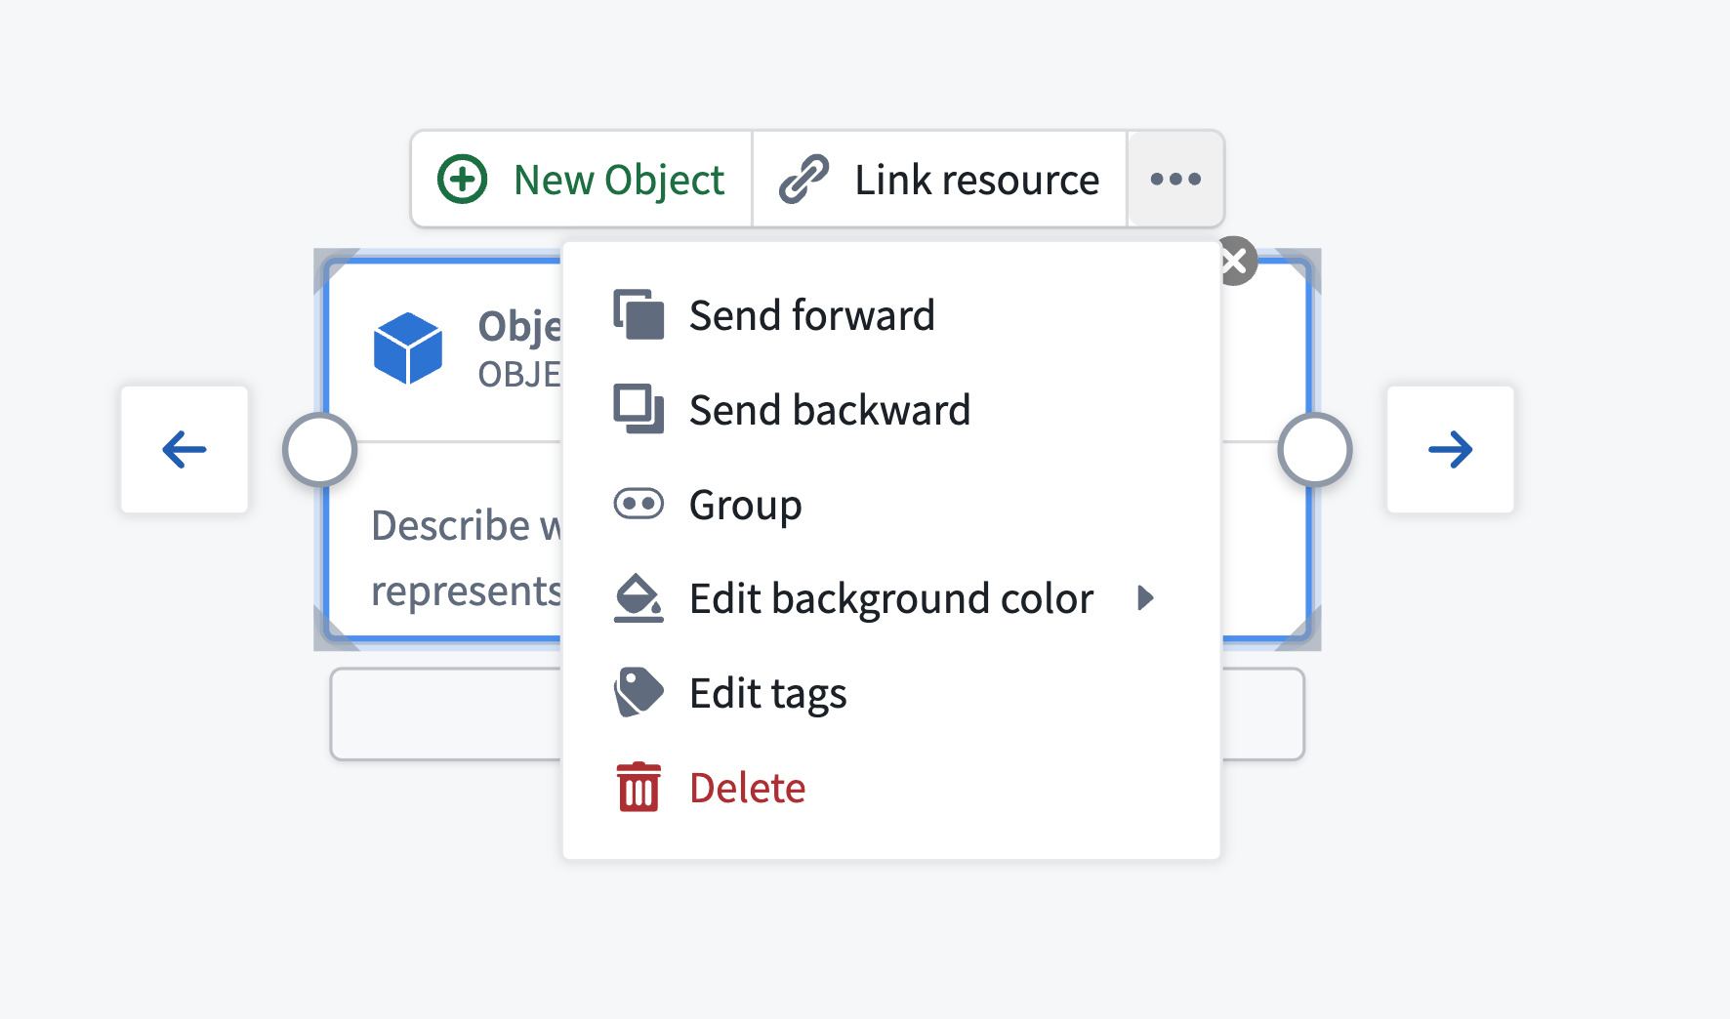
Task: Delete the object via the red Delete entry
Action: (x=890, y=788)
